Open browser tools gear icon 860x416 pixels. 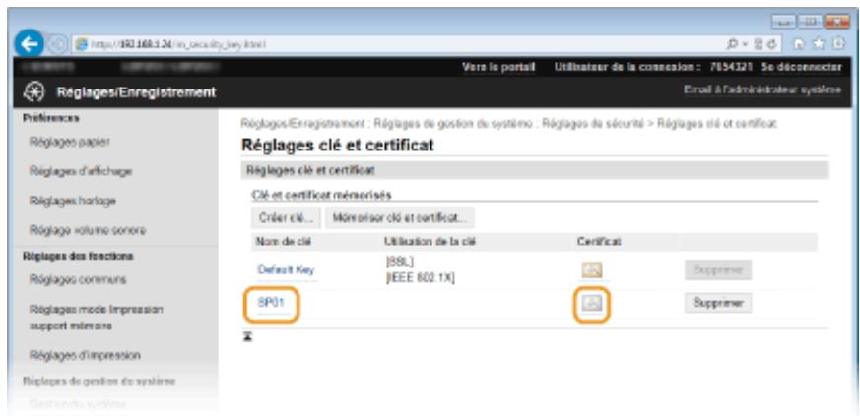[x=838, y=44]
